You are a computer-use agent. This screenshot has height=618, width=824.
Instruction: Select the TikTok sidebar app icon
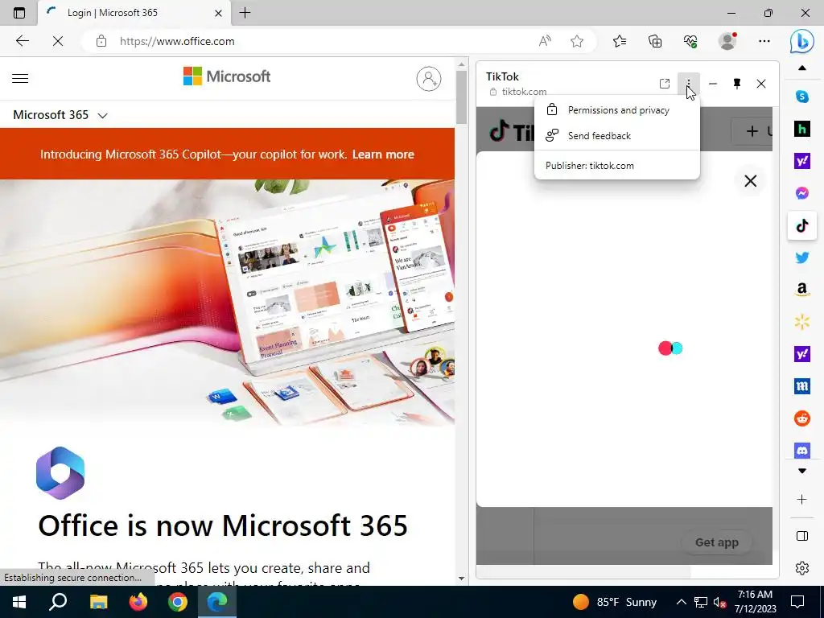pos(802,226)
